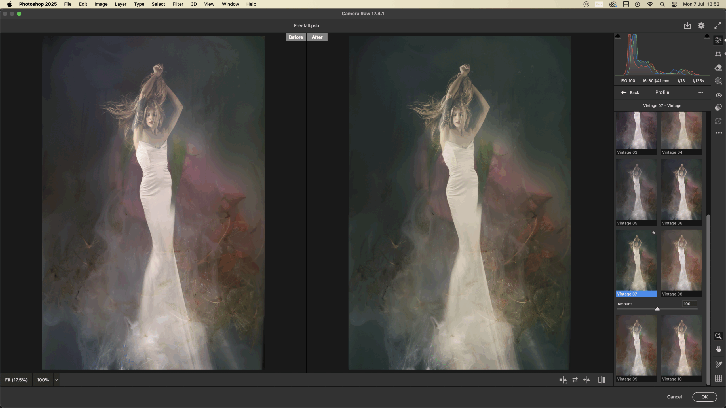
Task: Toggle the shadow clipping warning
Action: [x=618, y=36]
